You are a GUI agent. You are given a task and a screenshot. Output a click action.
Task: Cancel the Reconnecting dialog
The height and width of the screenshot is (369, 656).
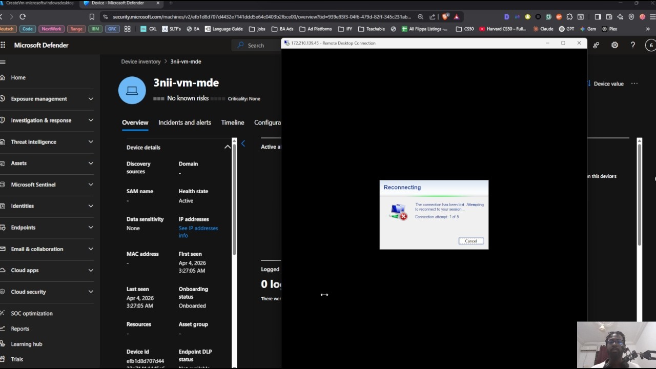pos(470,241)
